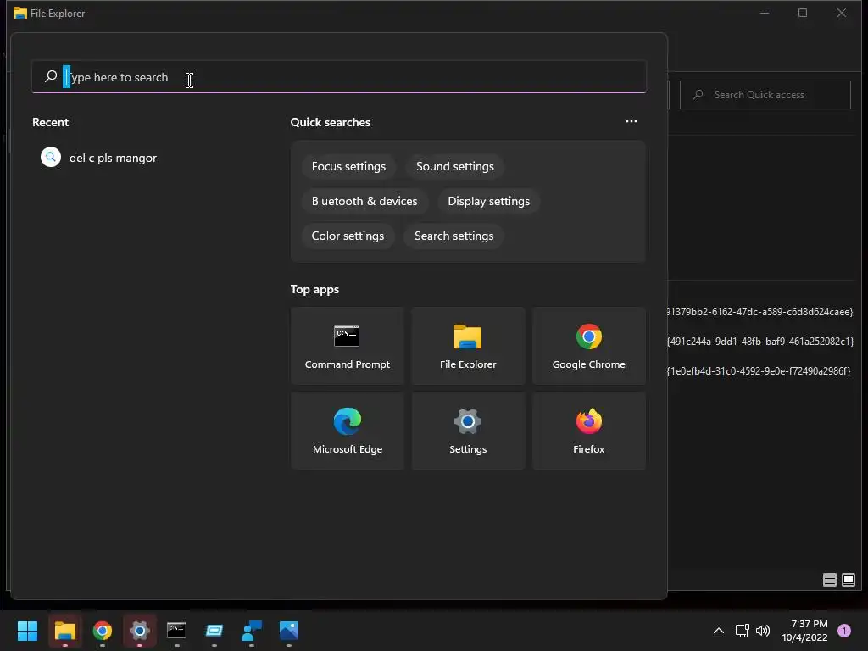Image resolution: width=868 pixels, height=651 pixels.
Task: Click Search Quick access field in File Explorer
Action: pyautogui.click(x=765, y=95)
